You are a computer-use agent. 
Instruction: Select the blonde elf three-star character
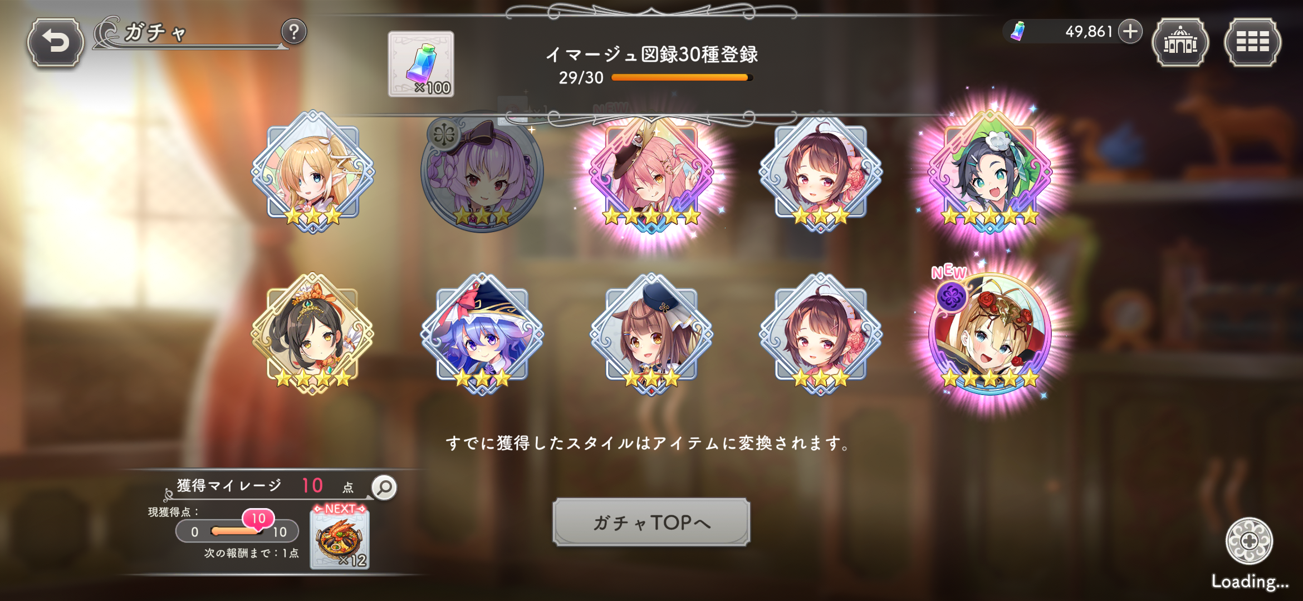(313, 171)
